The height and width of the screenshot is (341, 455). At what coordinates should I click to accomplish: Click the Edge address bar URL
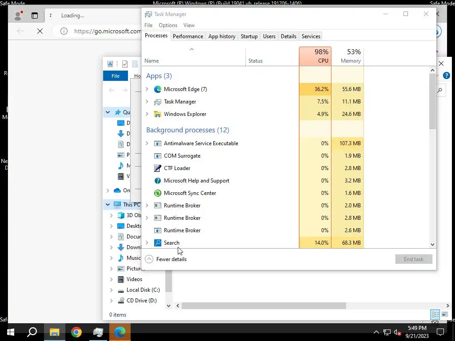click(x=108, y=31)
